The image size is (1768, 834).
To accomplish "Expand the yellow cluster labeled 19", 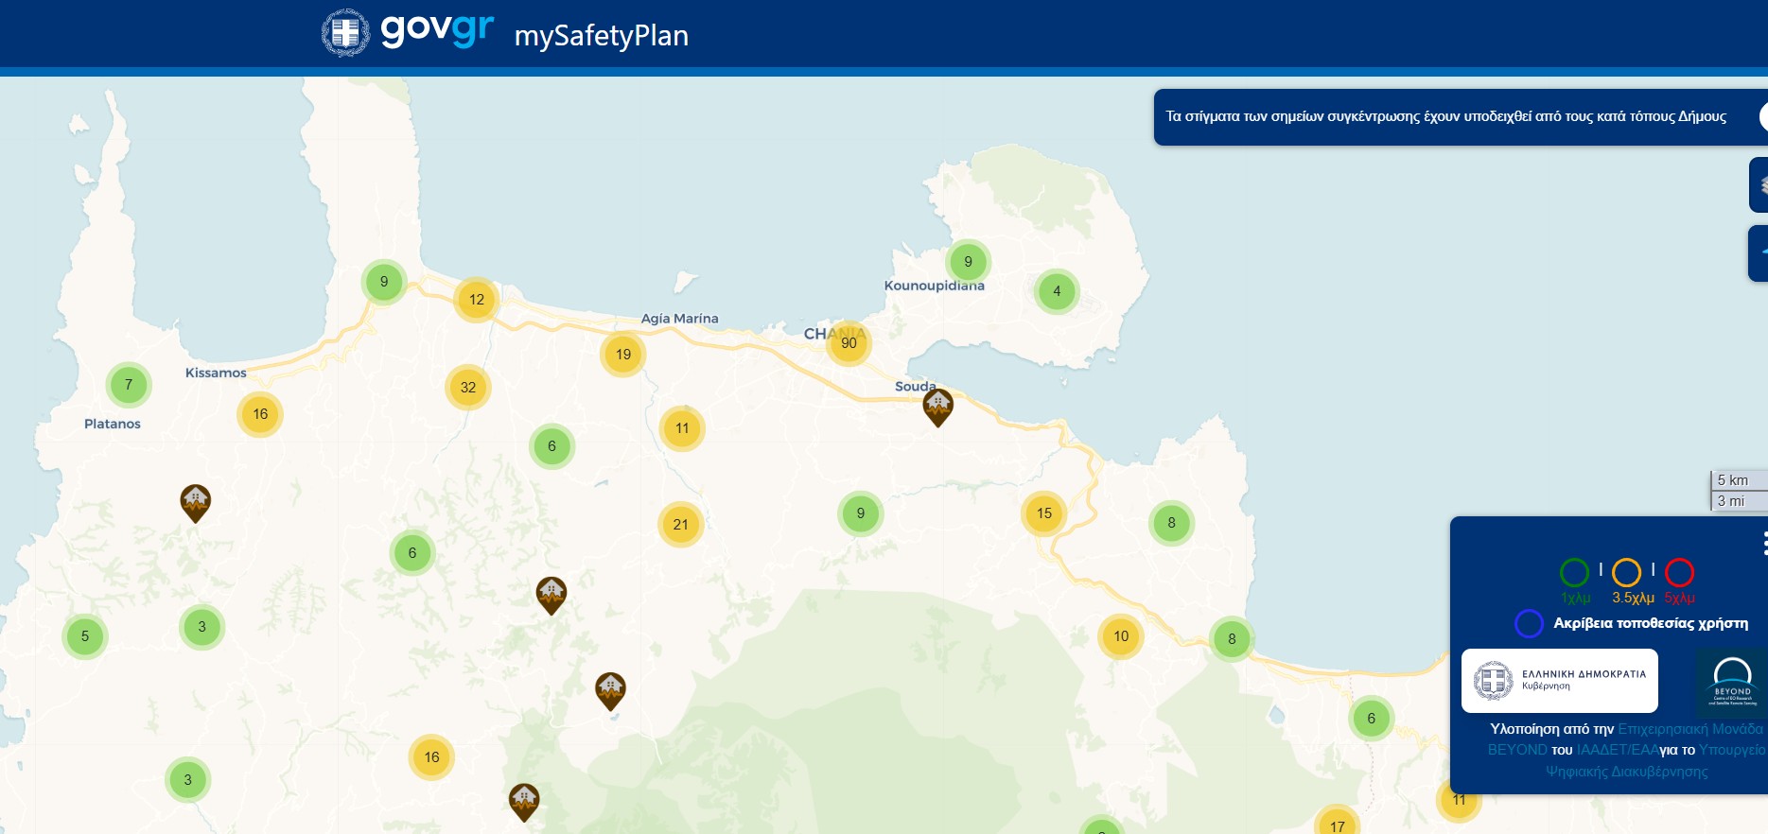I will (x=623, y=355).
